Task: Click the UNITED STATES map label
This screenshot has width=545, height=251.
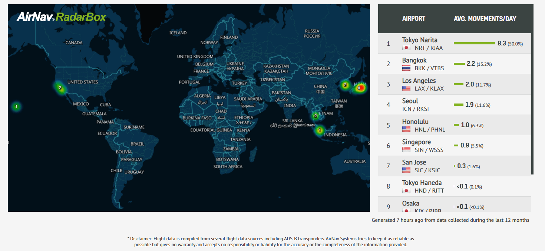Action: click(83, 82)
